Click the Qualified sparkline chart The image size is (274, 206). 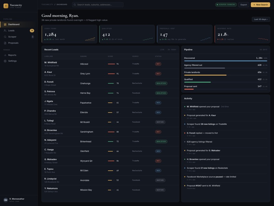click(148, 39)
